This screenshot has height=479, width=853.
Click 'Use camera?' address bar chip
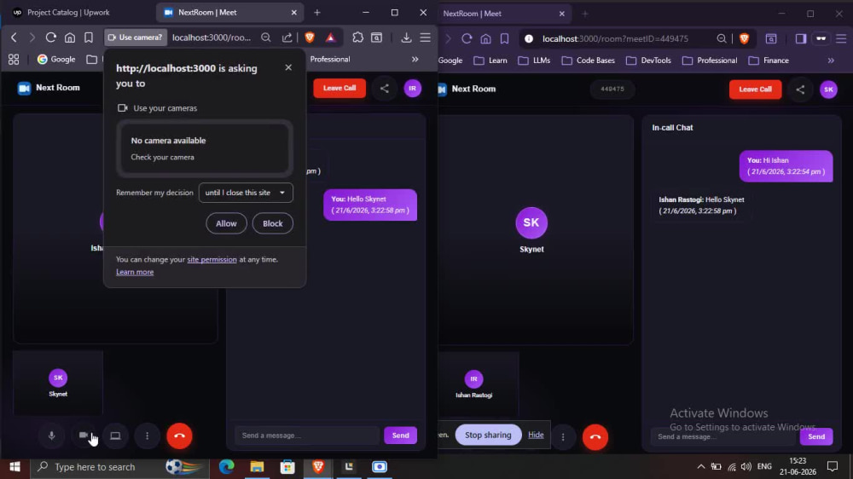click(136, 38)
